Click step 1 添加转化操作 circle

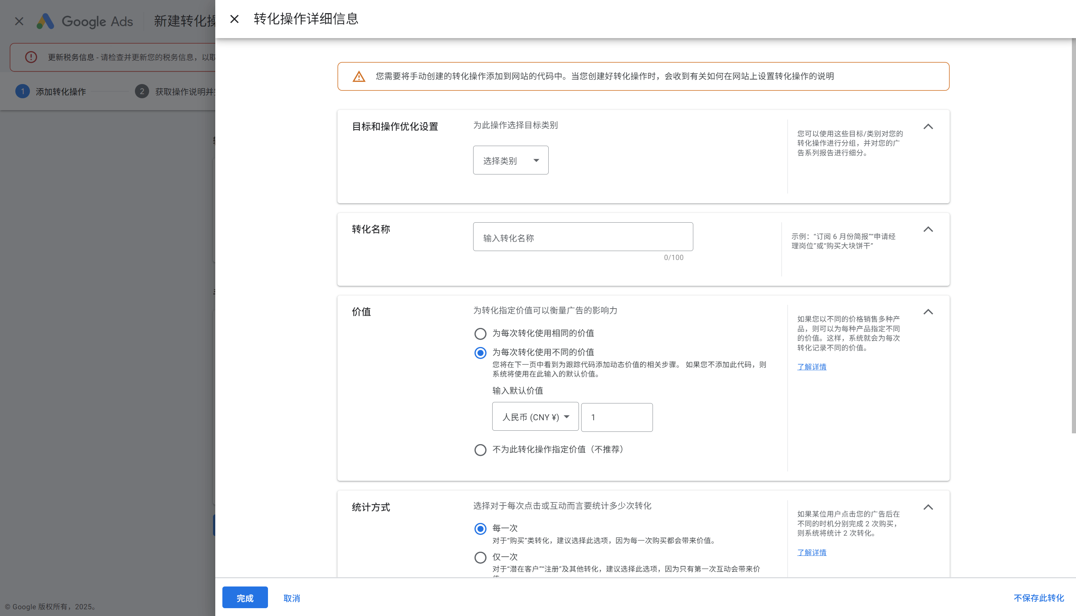point(22,92)
